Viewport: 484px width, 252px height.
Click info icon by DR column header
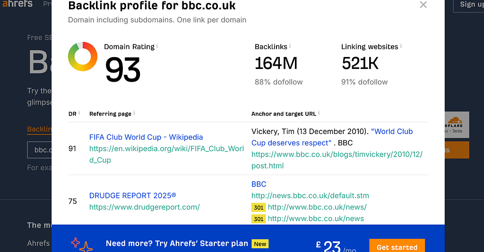(x=79, y=113)
